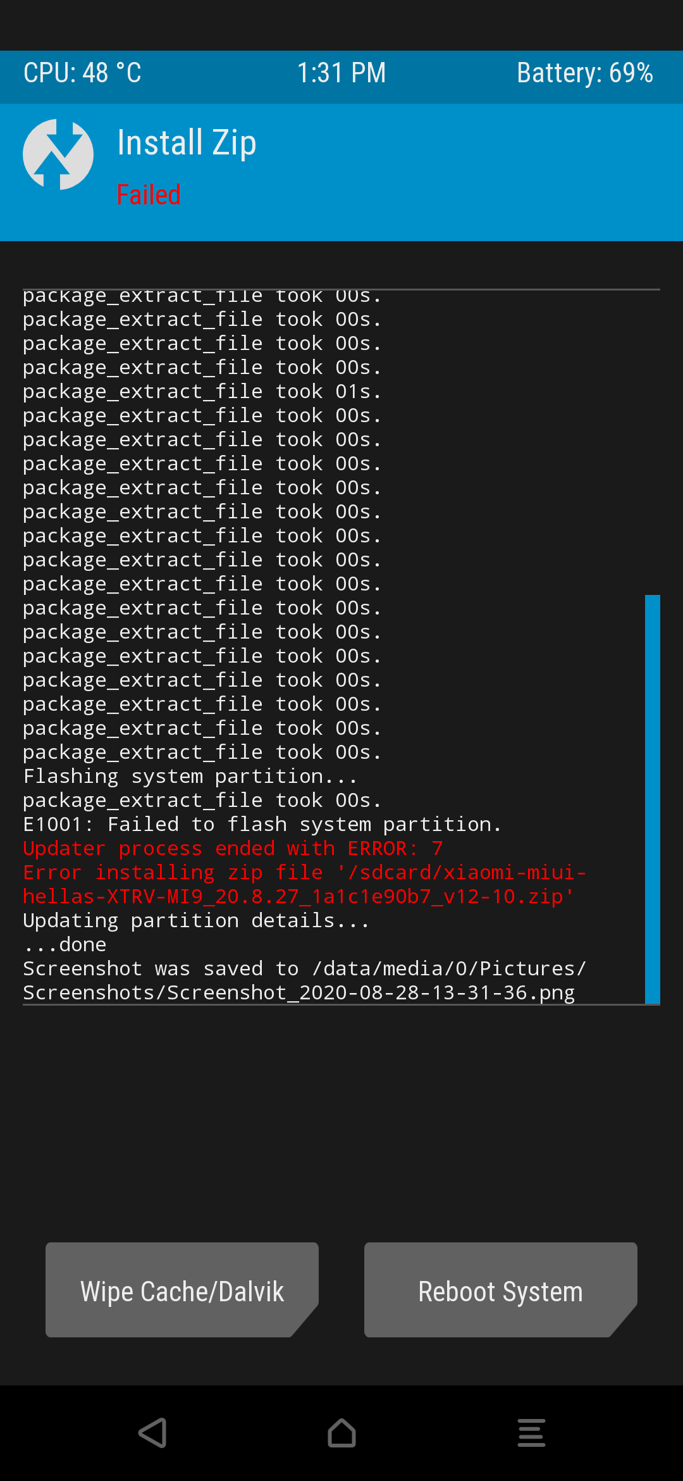This screenshot has height=1481, width=683.
Task: Click the Install Zip title
Action: [x=187, y=142]
